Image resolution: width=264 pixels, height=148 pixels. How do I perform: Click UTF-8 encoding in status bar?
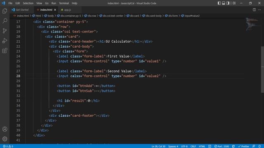click(184, 146)
